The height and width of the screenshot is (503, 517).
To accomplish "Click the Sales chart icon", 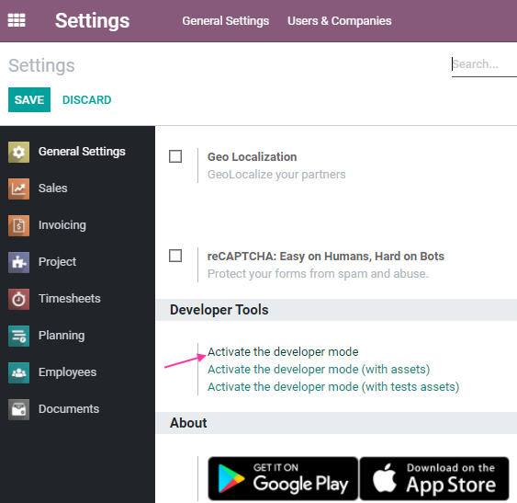I will click(18, 189).
